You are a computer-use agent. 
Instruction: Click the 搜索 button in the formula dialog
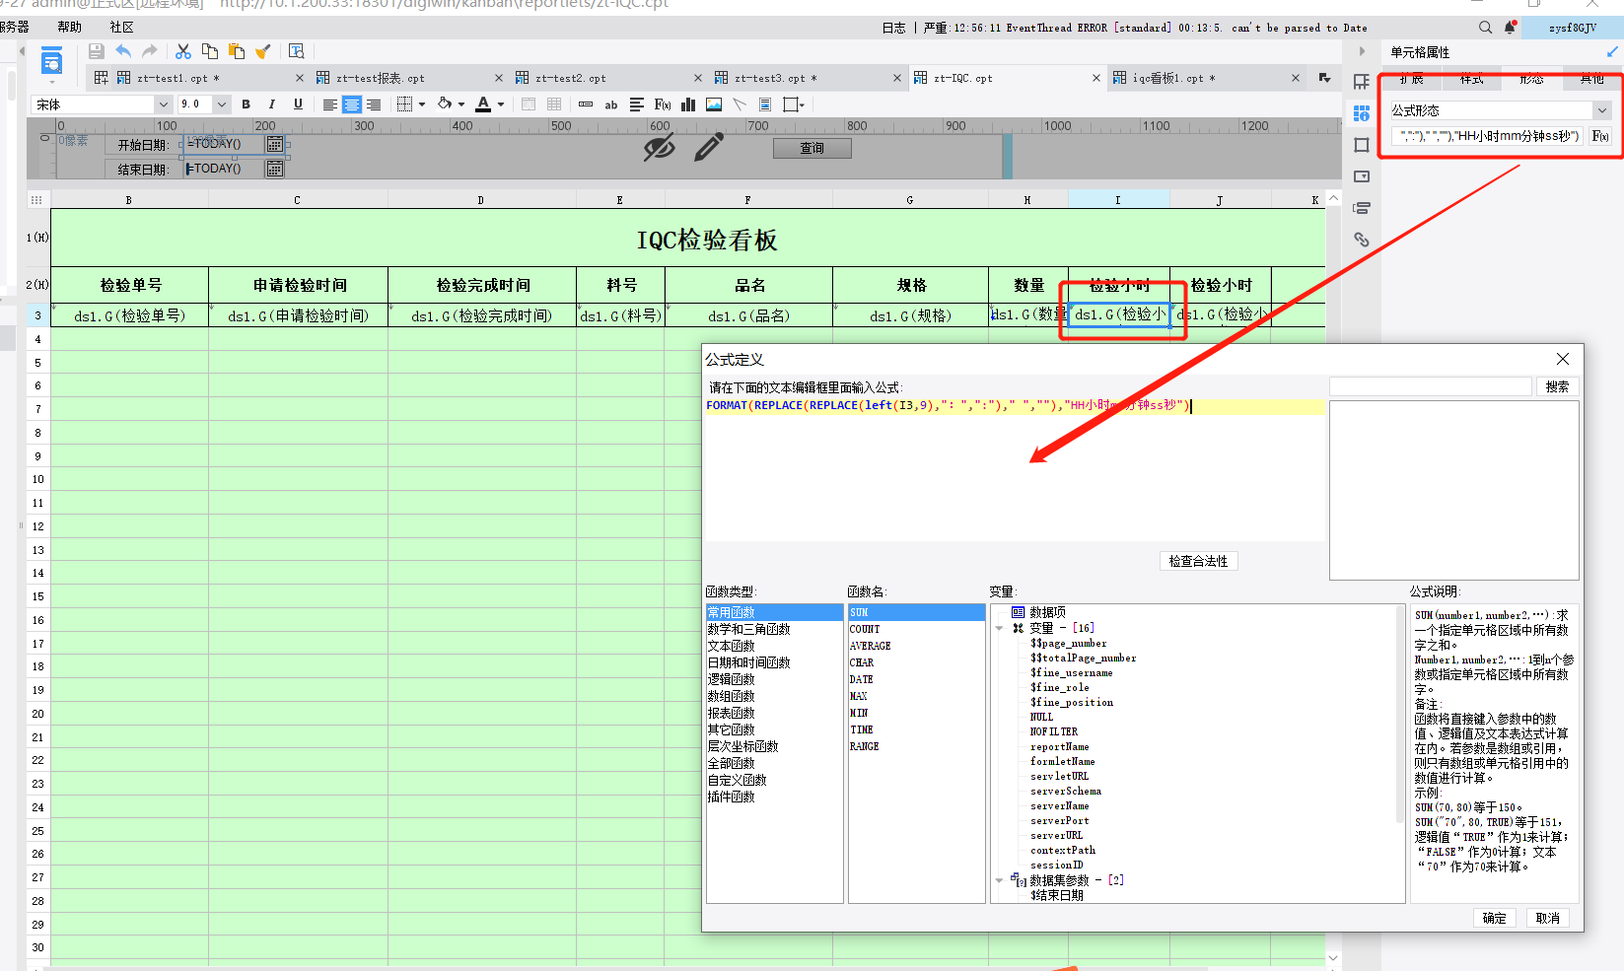point(1557,386)
